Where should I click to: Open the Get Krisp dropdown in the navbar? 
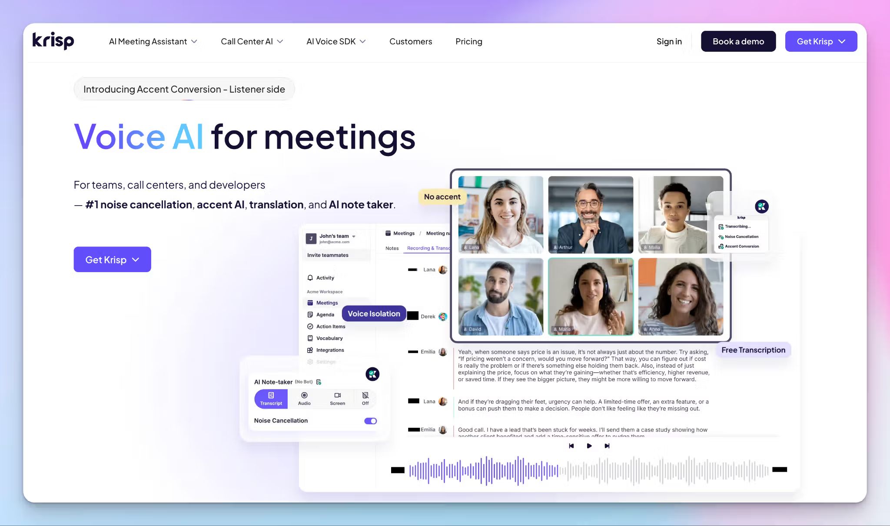coord(820,41)
